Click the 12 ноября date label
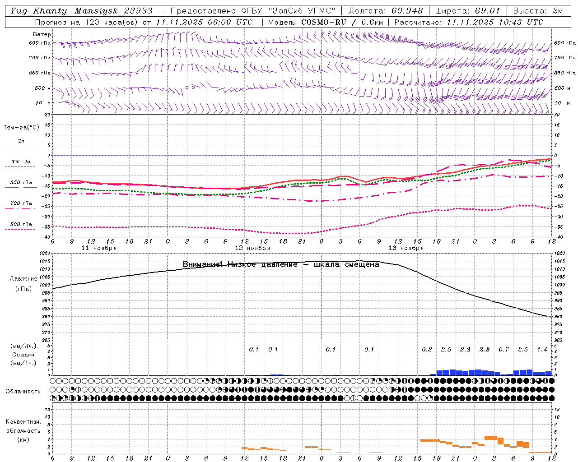Screen dimensions: 578x462 (x=252, y=248)
